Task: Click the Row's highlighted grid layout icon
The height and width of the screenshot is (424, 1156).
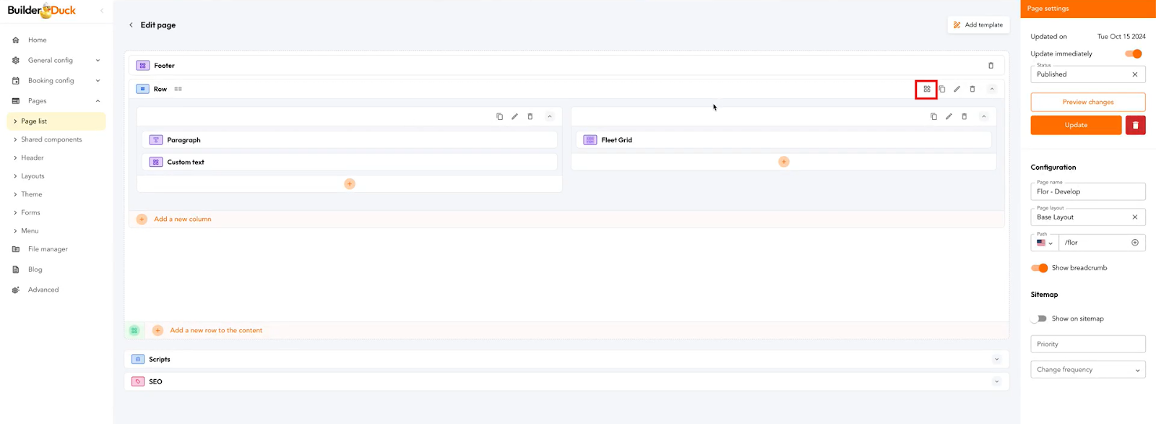Action: pyautogui.click(x=926, y=90)
